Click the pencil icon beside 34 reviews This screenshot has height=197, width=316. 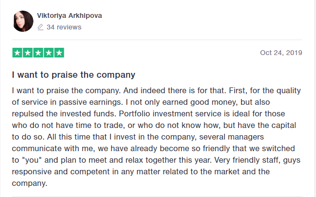click(40, 27)
